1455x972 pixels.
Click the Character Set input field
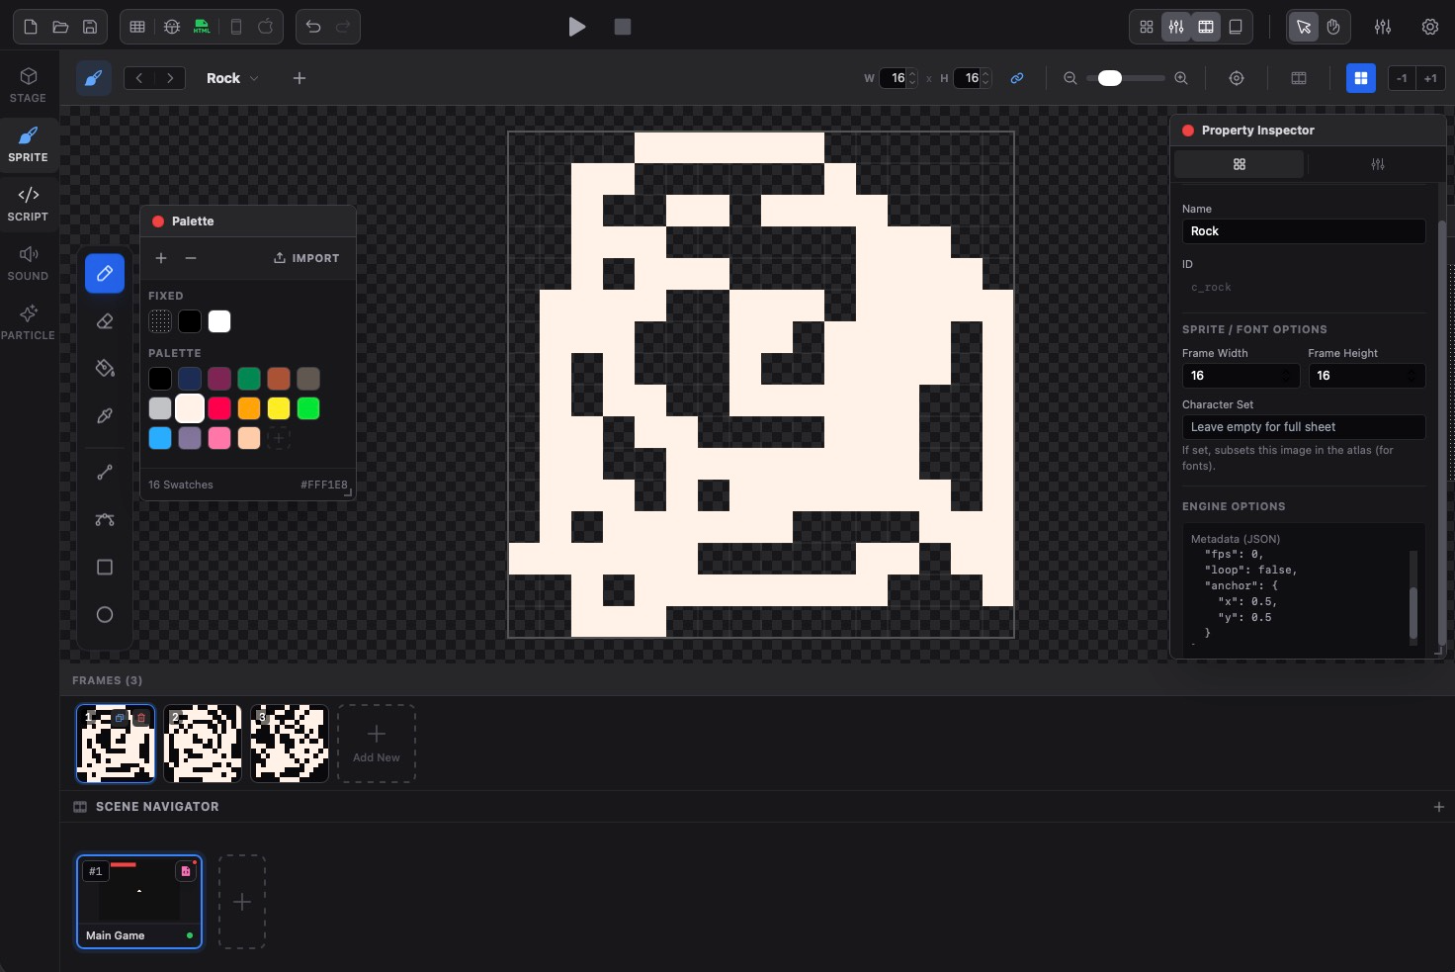click(x=1304, y=427)
